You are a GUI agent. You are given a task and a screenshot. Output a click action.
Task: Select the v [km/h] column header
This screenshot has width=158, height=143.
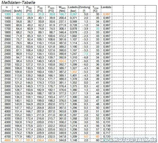point(18,9)
